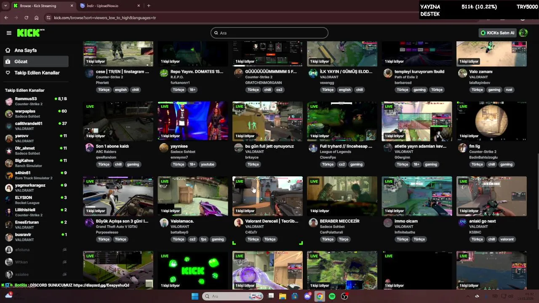This screenshot has height=303, width=539.
Task: Click the yagmurkaragoz channel avatar
Action: (x=9, y=188)
